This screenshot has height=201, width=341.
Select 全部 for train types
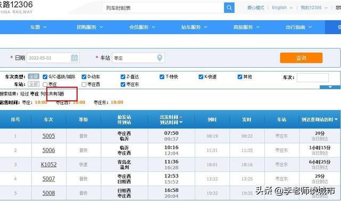pos(34,77)
